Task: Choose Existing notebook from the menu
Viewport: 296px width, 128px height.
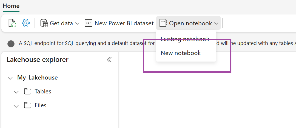Action: tap(185, 39)
